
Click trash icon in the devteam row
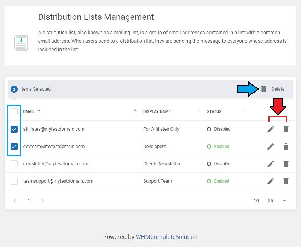286,147
